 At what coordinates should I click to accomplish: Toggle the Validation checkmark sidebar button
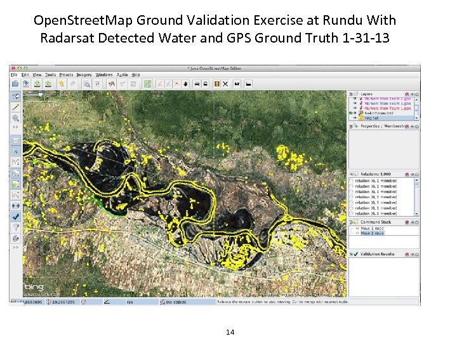(16, 217)
